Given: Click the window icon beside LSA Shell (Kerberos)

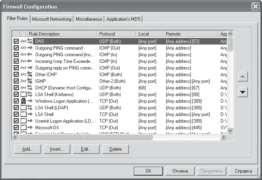Looking at the screenshot, I should [23, 94].
